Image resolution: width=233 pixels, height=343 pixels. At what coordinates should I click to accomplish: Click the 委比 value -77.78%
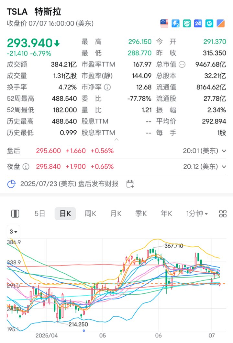coord(139,99)
